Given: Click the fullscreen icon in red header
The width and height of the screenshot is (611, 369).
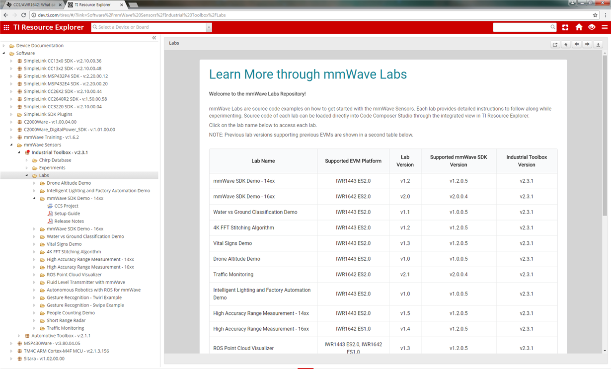Looking at the screenshot, I should click(565, 27).
